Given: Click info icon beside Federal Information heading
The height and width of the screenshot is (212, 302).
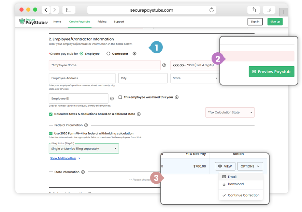Looking at the screenshot, I should 86,125.
